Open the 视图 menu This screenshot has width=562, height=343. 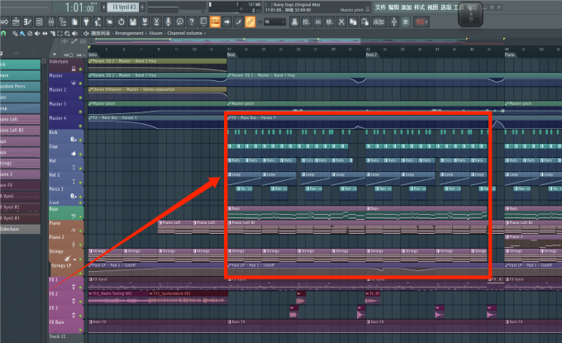(433, 7)
